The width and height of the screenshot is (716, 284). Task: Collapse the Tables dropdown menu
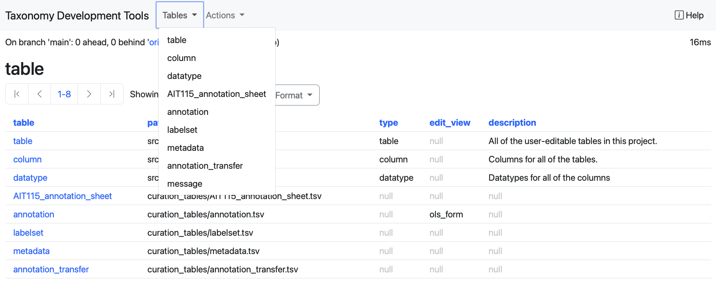point(179,15)
